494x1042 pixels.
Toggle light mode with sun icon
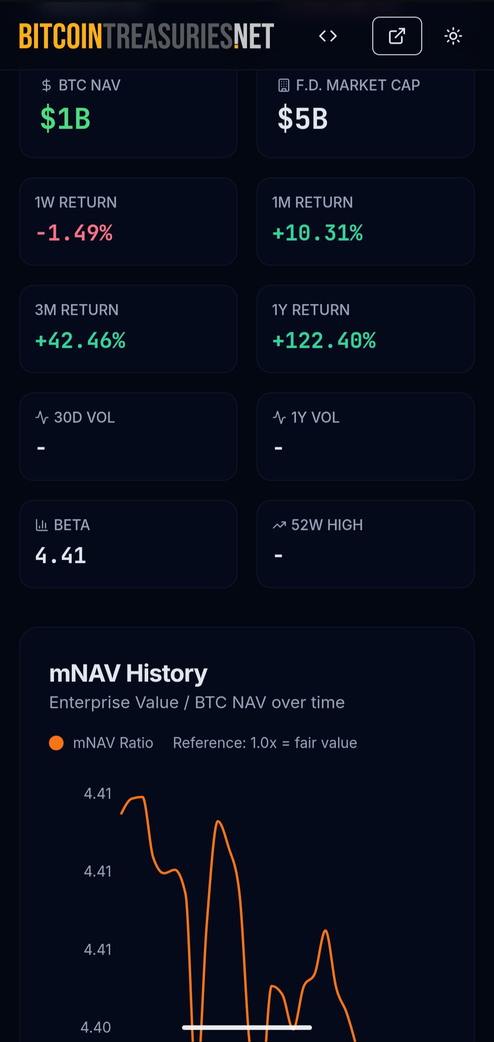tap(453, 36)
